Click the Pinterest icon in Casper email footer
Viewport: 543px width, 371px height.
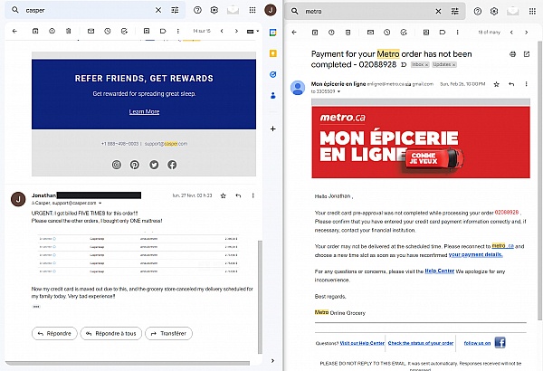point(135,165)
